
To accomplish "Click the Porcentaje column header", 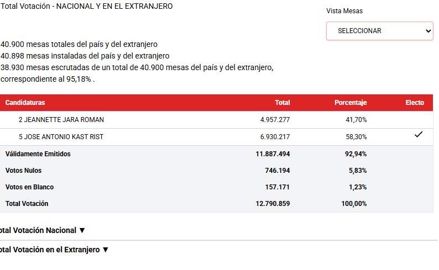I will 351,103.
